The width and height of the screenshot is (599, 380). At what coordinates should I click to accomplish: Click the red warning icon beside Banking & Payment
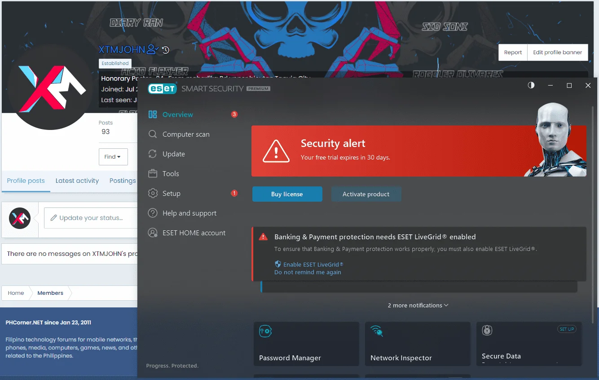pos(263,237)
